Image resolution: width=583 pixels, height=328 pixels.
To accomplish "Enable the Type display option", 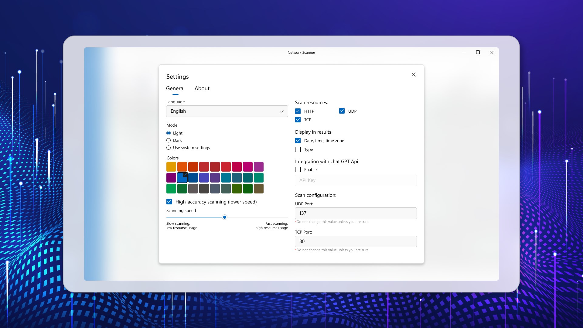I will click(298, 149).
